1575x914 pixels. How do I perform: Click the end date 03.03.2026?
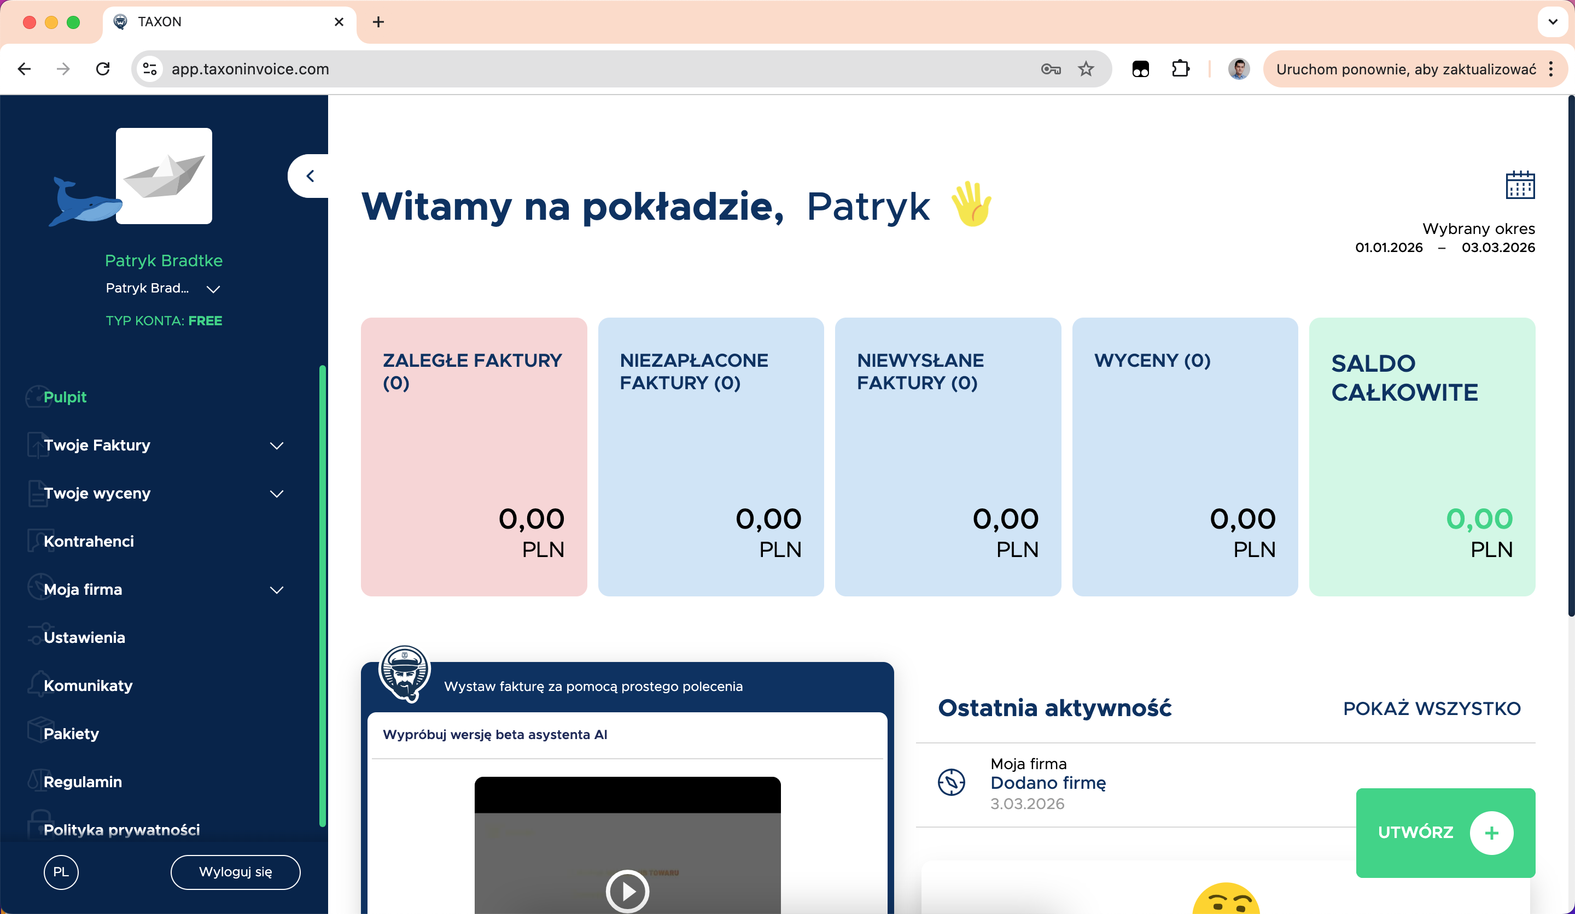tap(1498, 248)
